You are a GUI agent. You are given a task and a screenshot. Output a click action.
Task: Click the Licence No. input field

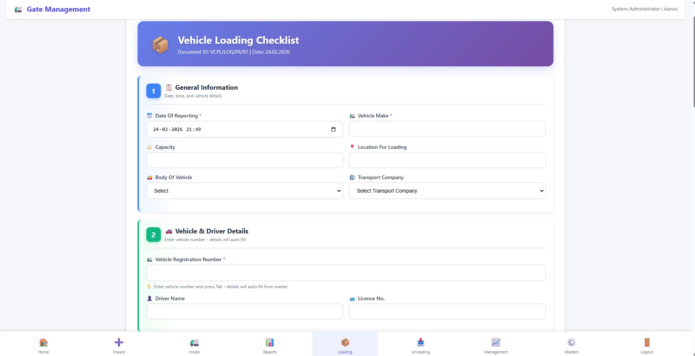447,311
